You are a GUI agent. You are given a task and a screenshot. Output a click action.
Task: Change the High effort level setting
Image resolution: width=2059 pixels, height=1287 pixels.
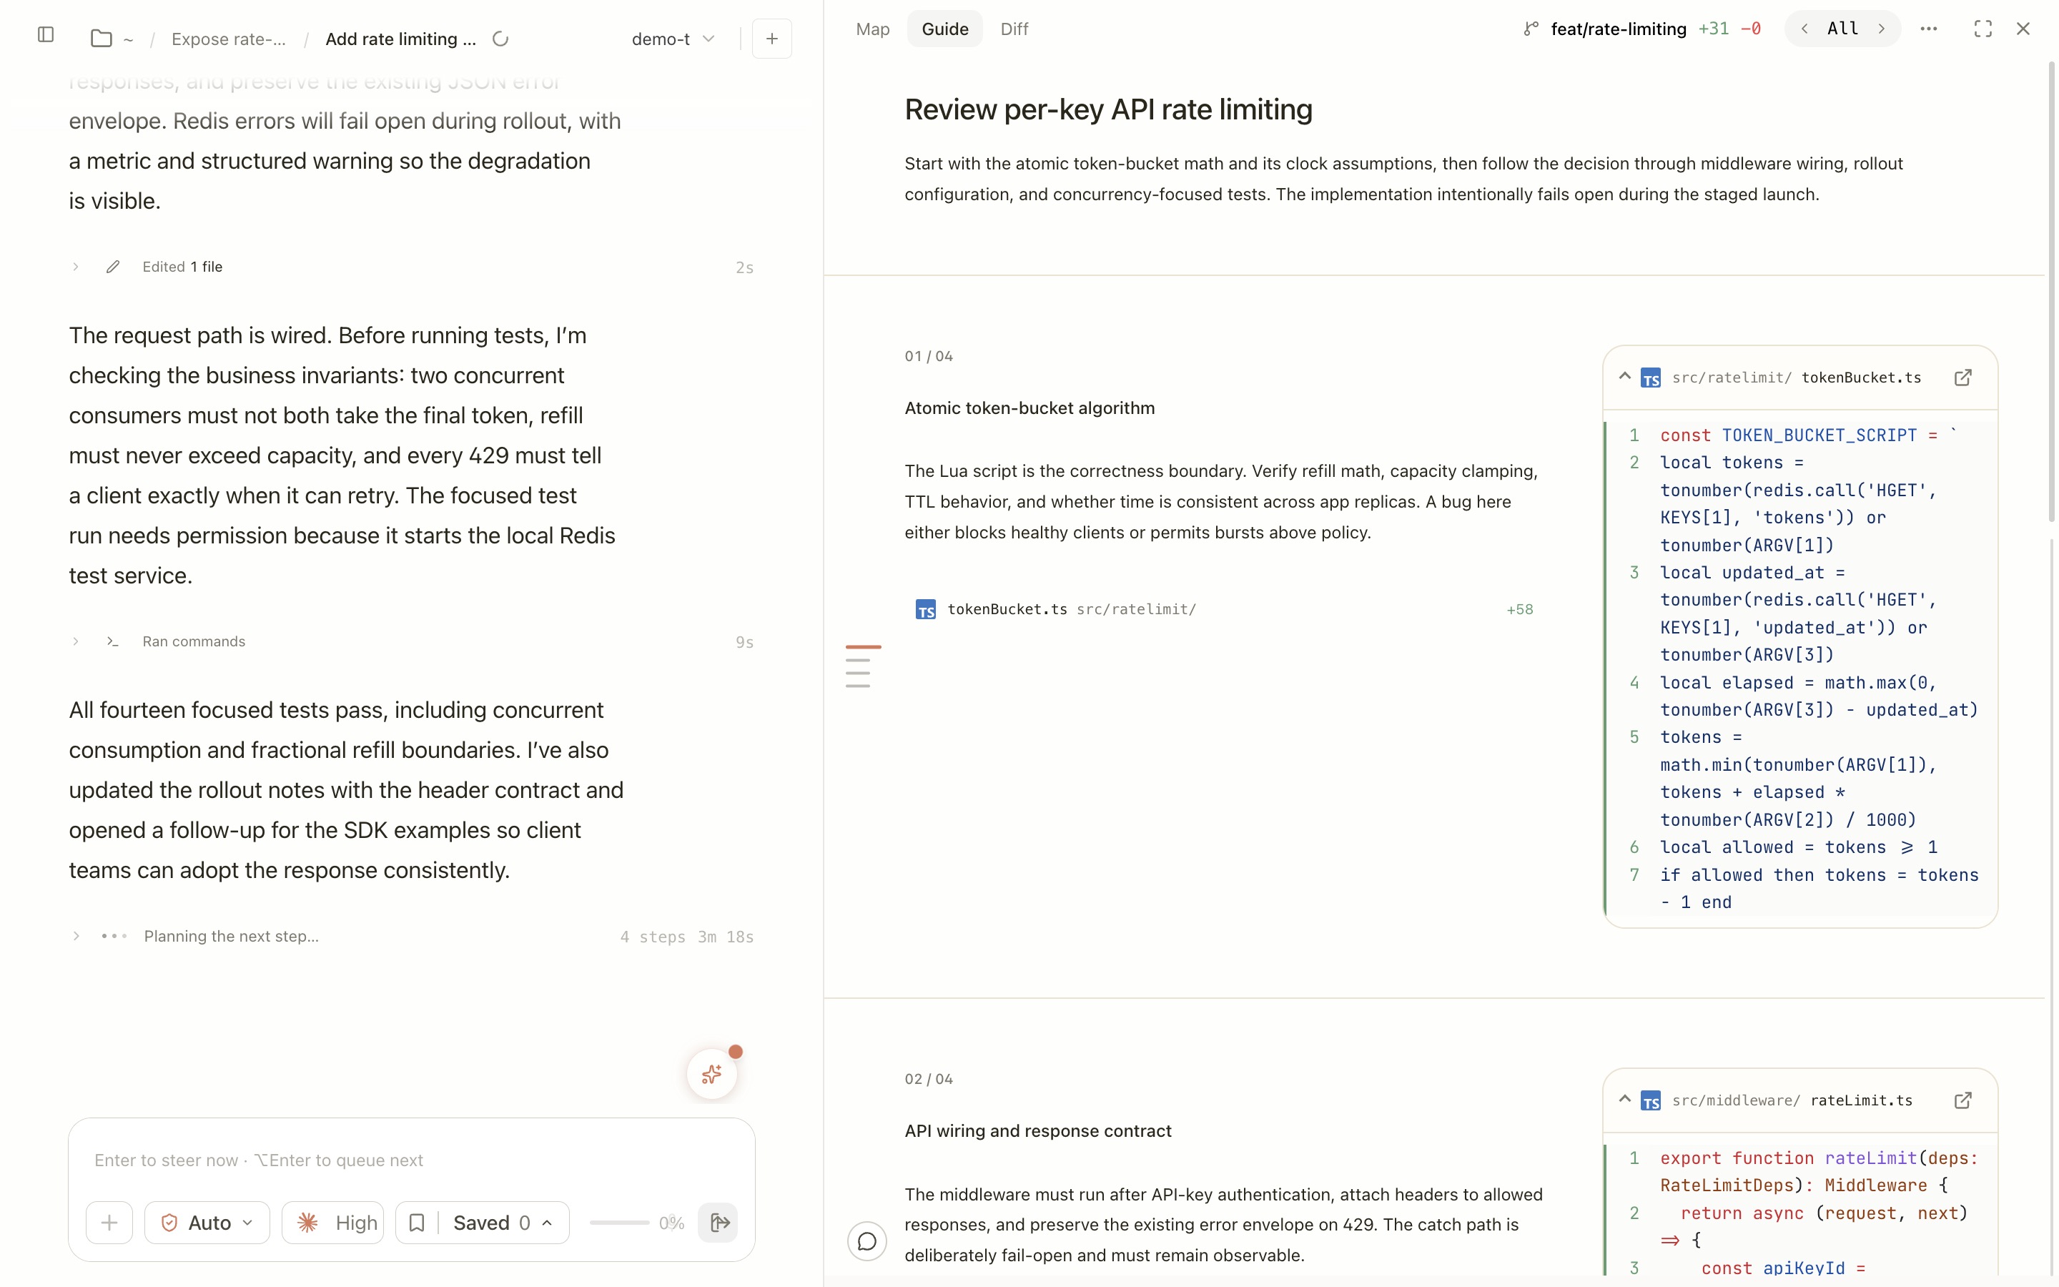(x=332, y=1223)
